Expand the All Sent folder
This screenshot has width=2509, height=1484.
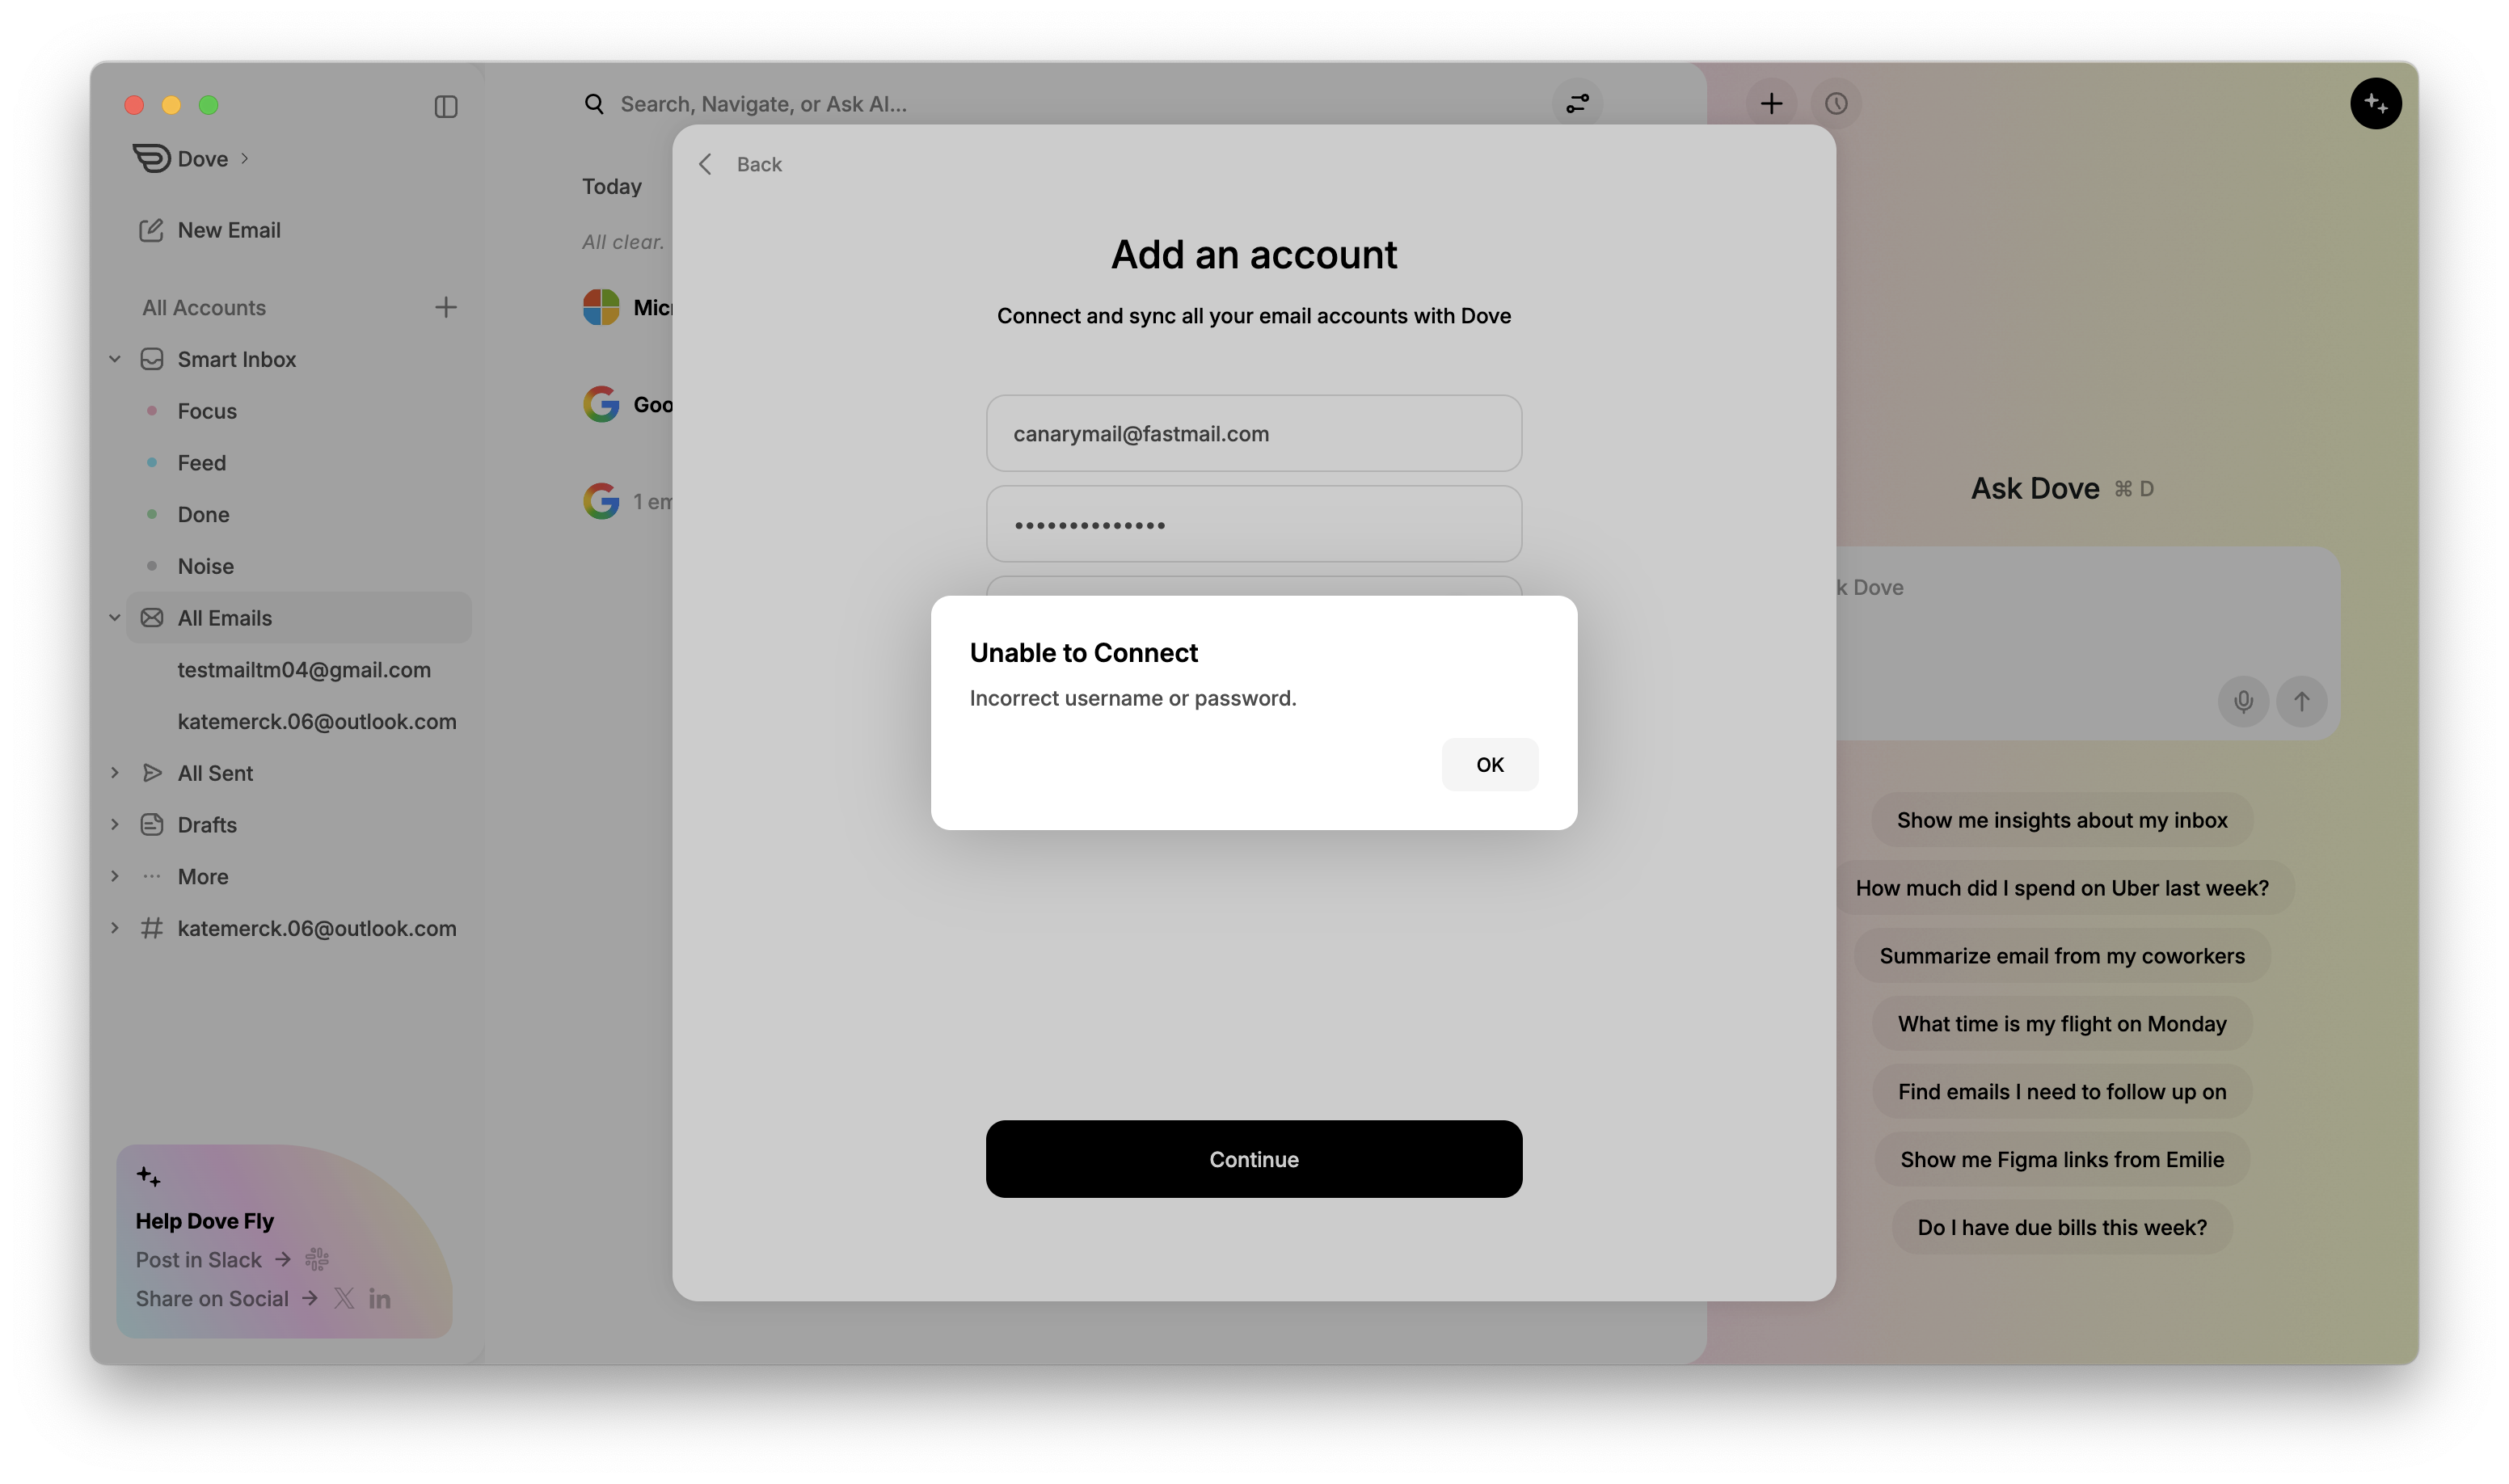point(115,773)
